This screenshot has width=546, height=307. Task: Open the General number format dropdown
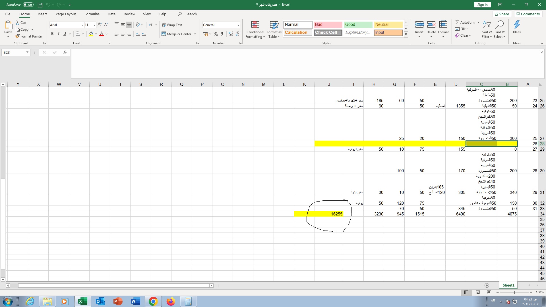coord(238,25)
